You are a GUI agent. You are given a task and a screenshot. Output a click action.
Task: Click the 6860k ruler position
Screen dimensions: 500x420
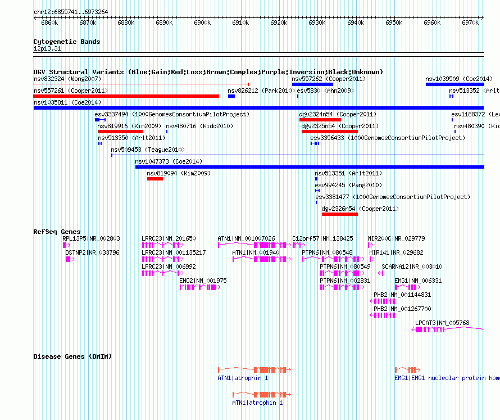(x=50, y=22)
